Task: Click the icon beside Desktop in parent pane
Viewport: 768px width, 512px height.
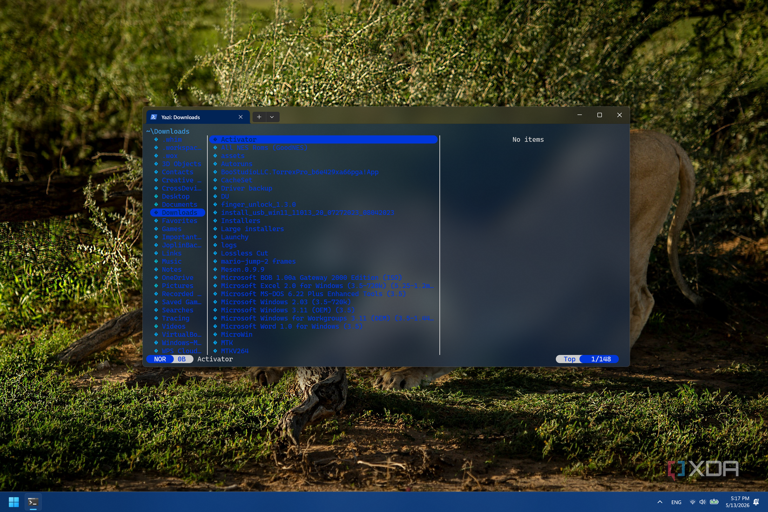Action: 156,196
